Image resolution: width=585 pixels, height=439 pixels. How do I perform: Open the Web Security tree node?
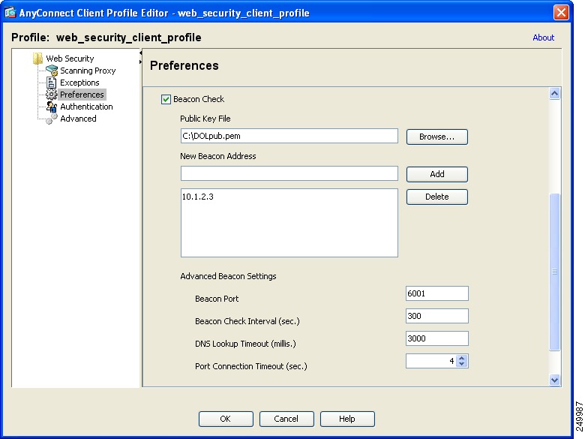coord(70,59)
